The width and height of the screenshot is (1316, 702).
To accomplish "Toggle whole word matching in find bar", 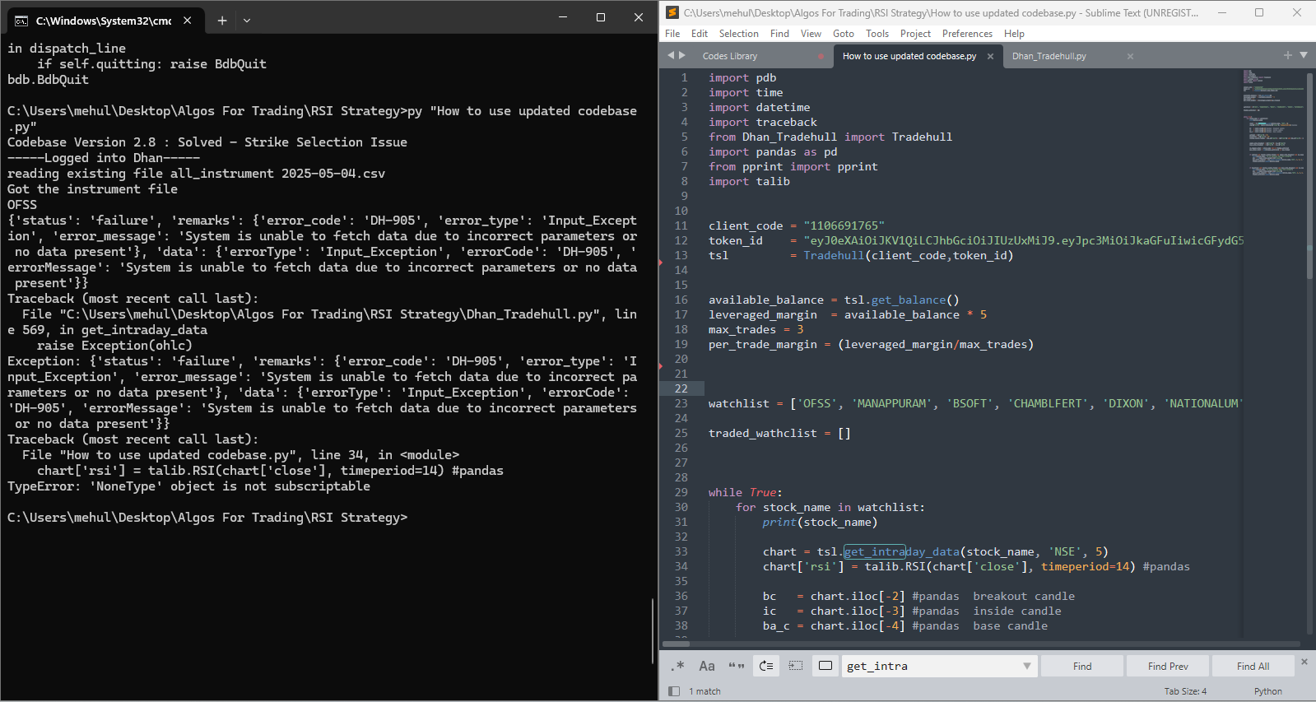I will point(737,666).
